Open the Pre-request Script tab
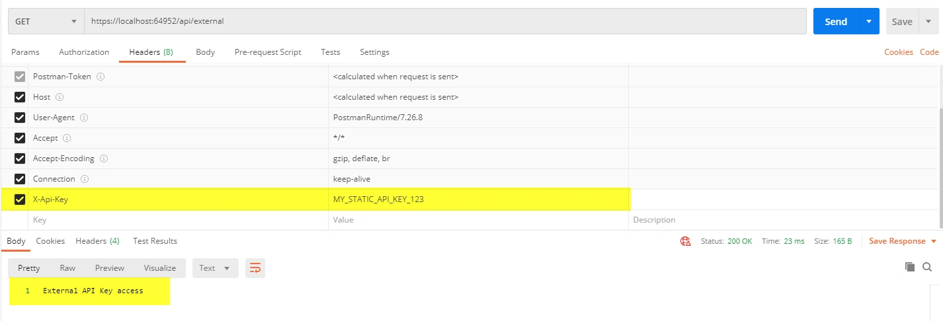 tap(268, 52)
